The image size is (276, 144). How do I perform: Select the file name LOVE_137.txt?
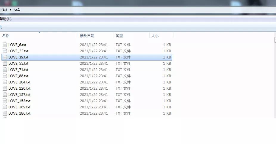click(19, 94)
